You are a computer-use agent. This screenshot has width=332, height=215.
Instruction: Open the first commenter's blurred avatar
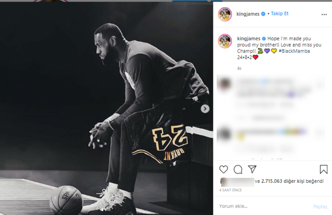point(224,83)
